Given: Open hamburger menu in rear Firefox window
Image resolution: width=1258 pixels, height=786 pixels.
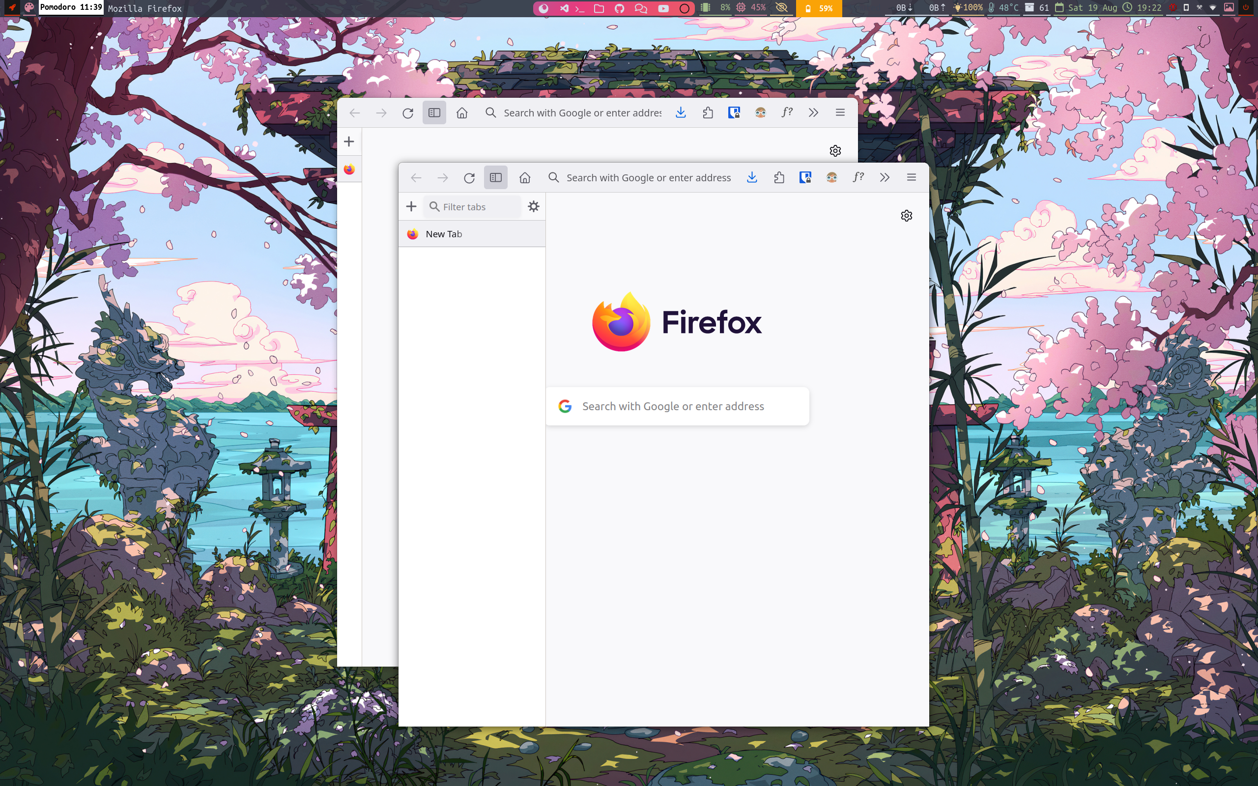Looking at the screenshot, I should click(840, 112).
